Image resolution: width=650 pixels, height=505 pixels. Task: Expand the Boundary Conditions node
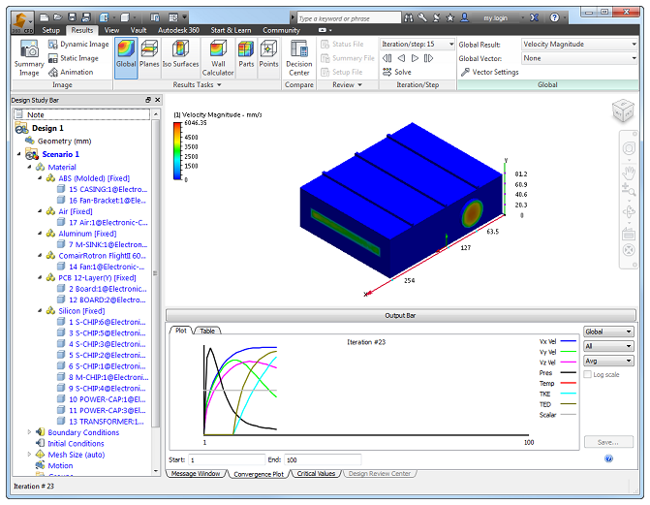click(x=29, y=432)
